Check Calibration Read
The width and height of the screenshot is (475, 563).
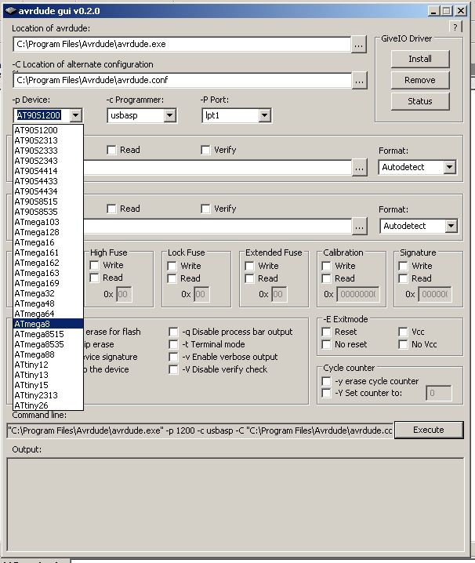[x=326, y=278]
